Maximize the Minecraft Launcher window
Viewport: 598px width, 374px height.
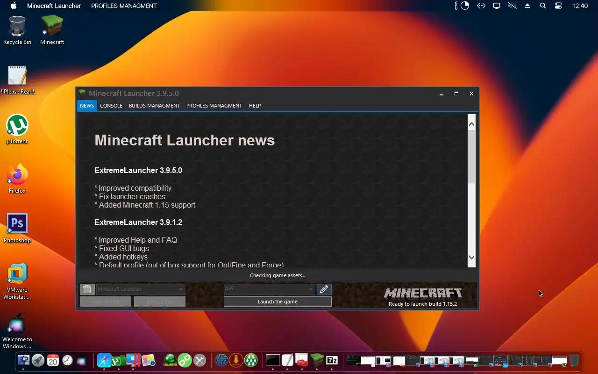click(456, 93)
